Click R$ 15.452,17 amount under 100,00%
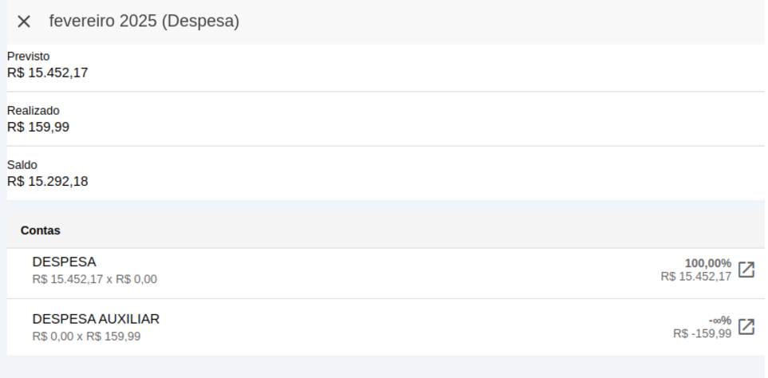The image size is (768, 378). point(696,277)
